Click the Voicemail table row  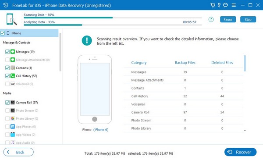pos(183,104)
